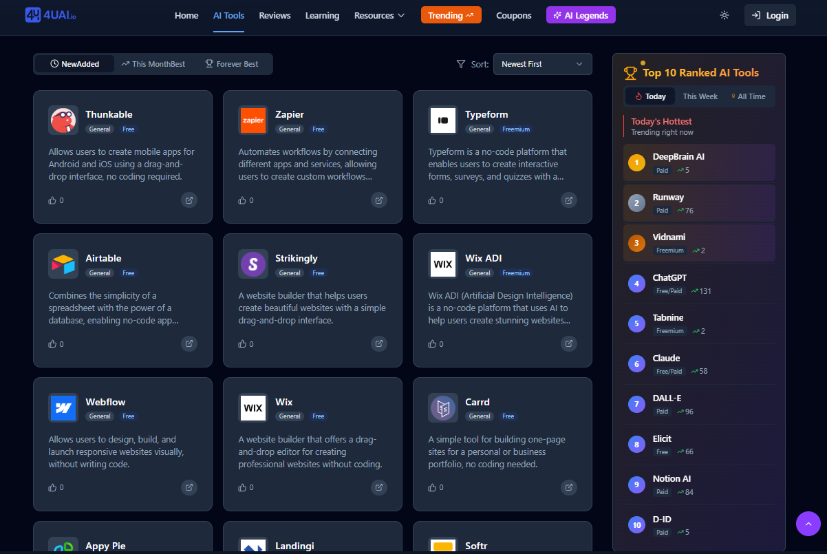
Task: Open Typeform external link icon
Action: [x=569, y=200]
